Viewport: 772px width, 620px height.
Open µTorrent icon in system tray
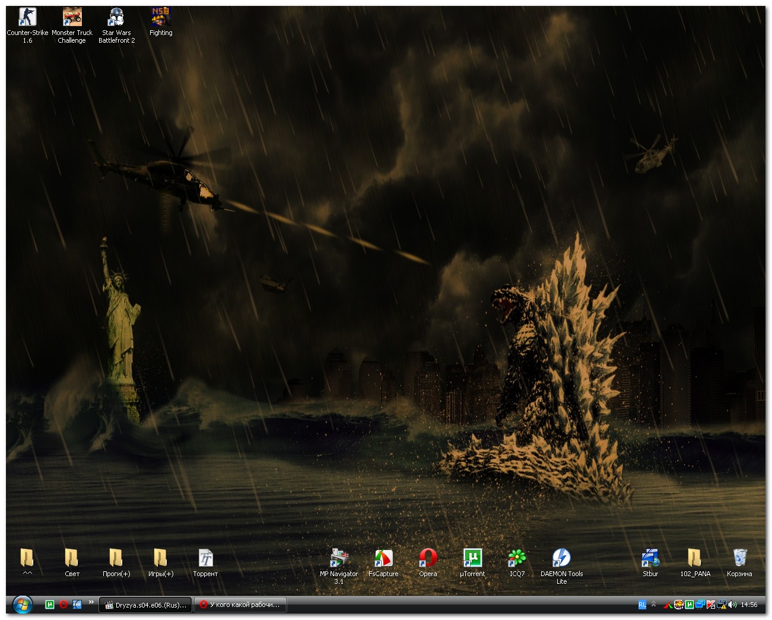tap(690, 605)
